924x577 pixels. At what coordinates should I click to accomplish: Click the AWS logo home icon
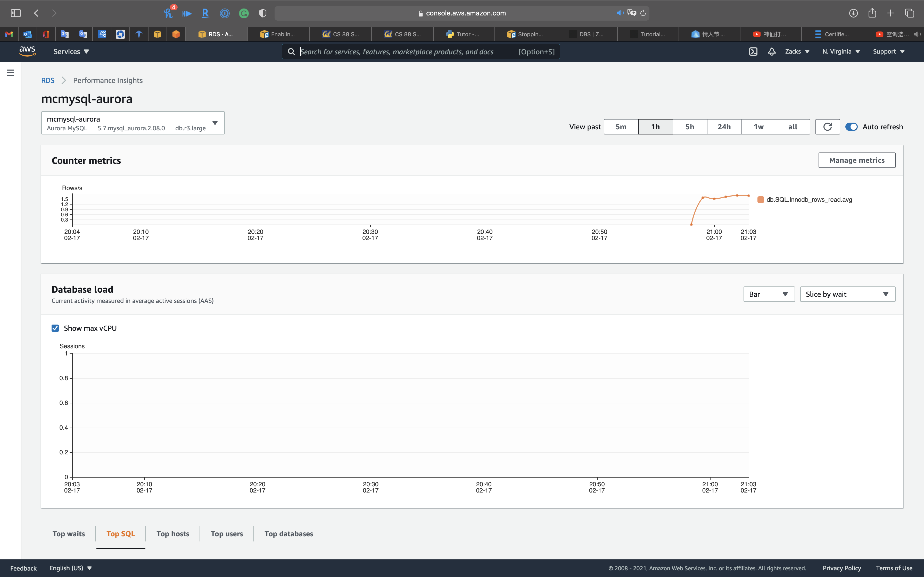point(27,51)
